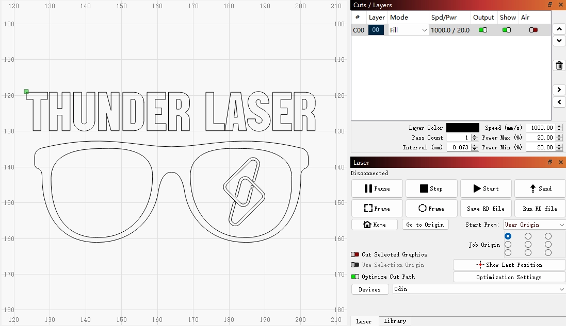This screenshot has height=326, width=566.
Task: Switch to the Laser tab
Action: tap(364, 321)
